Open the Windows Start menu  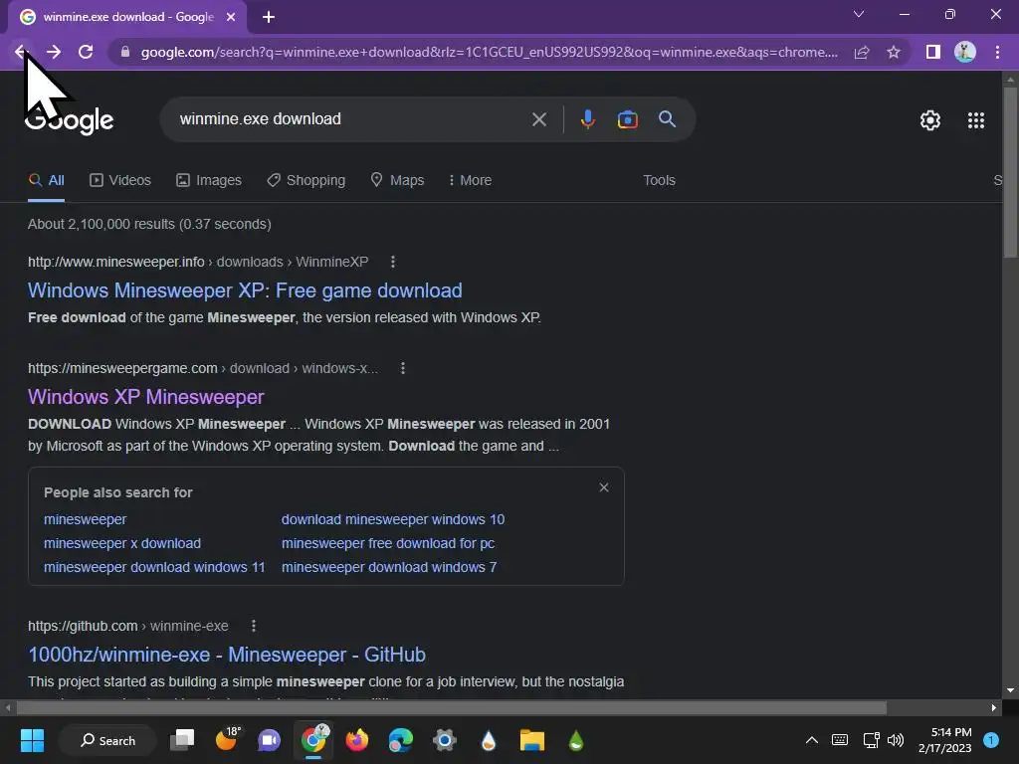32,740
